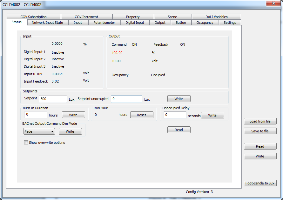Click the Unoccupied Delay seconds field
This screenshot has width=283, height=200.
[x=175, y=115]
